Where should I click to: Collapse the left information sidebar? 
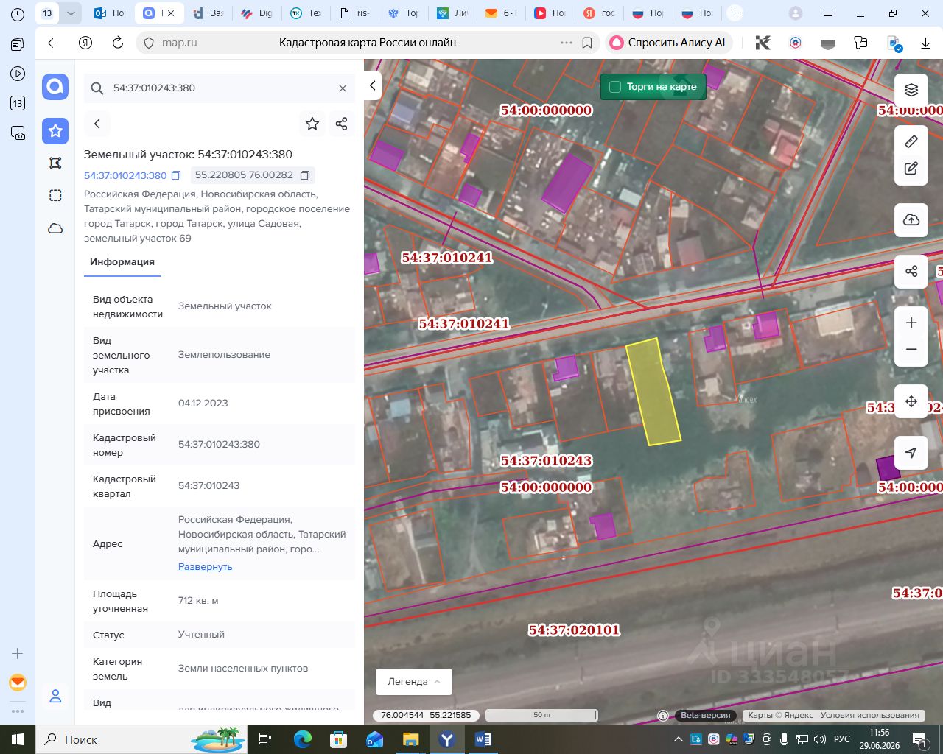[373, 86]
